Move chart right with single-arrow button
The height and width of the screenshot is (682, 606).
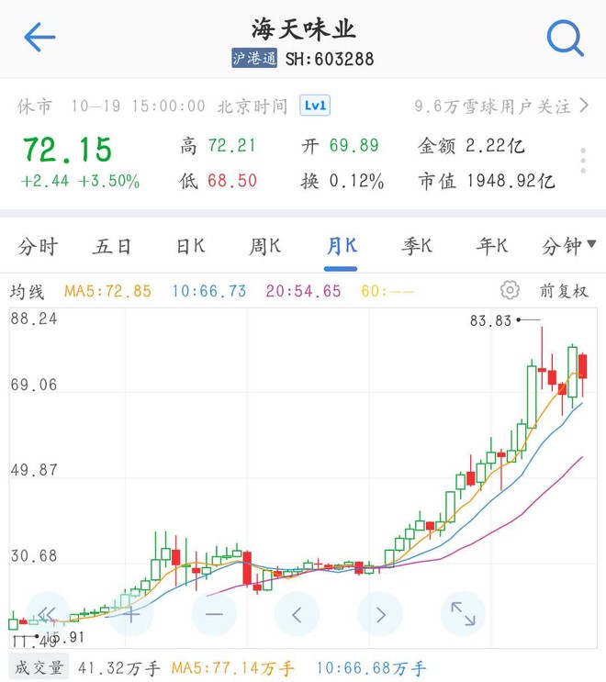380,614
